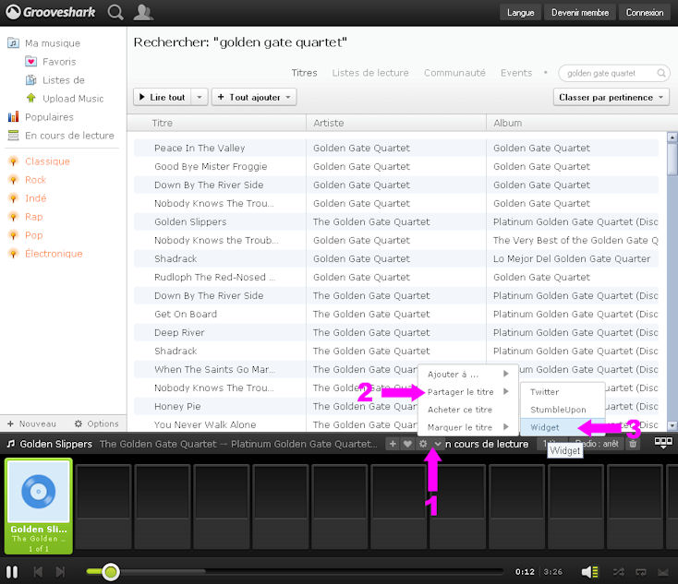Image resolution: width=678 pixels, height=584 pixels.
Task: Open sidebar Options gear
Action: (96, 423)
